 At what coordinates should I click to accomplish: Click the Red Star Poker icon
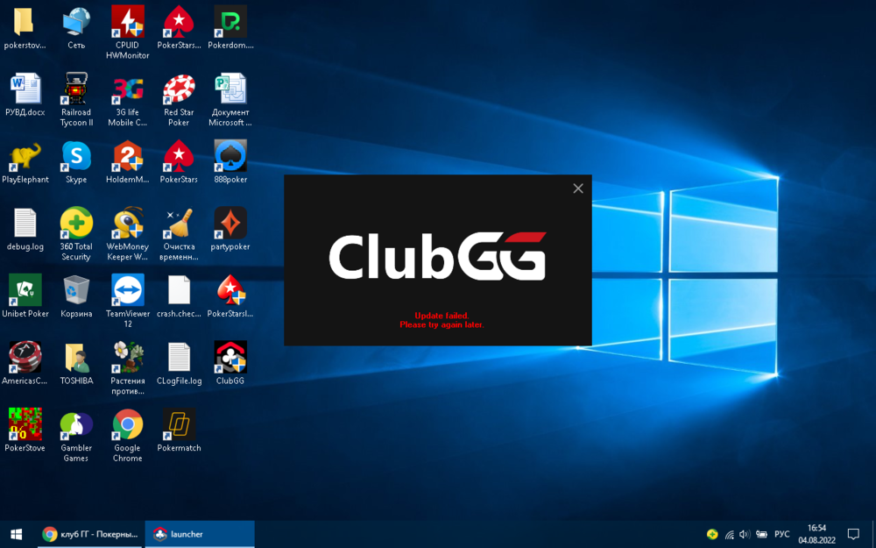pyautogui.click(x=179, y=90)
